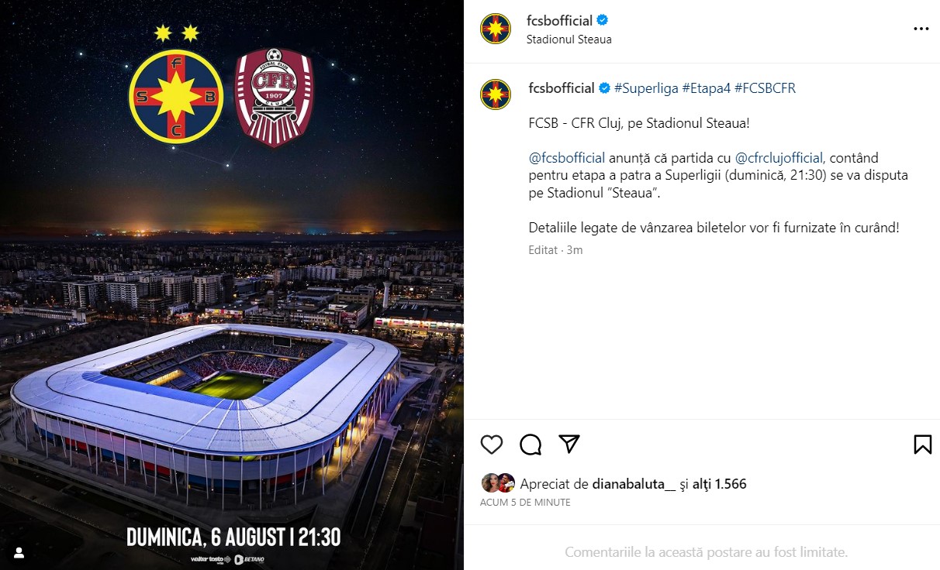Open the #Etapa4 hashtag
Viewport: 940px width, 570px height.
point(707,88)
